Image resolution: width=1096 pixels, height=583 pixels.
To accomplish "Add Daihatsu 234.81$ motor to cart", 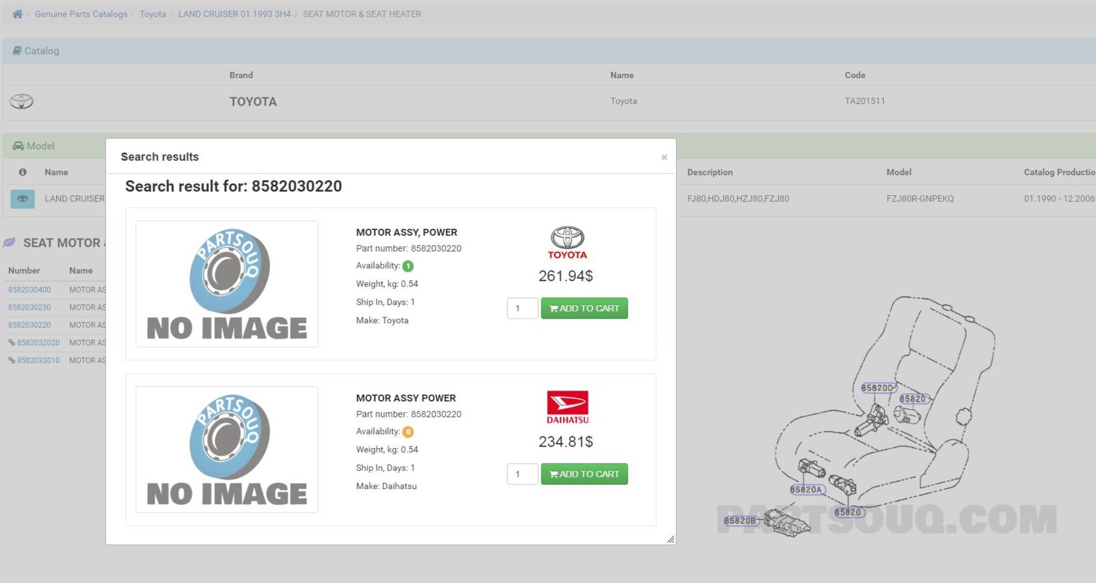I will pos(584,474).
